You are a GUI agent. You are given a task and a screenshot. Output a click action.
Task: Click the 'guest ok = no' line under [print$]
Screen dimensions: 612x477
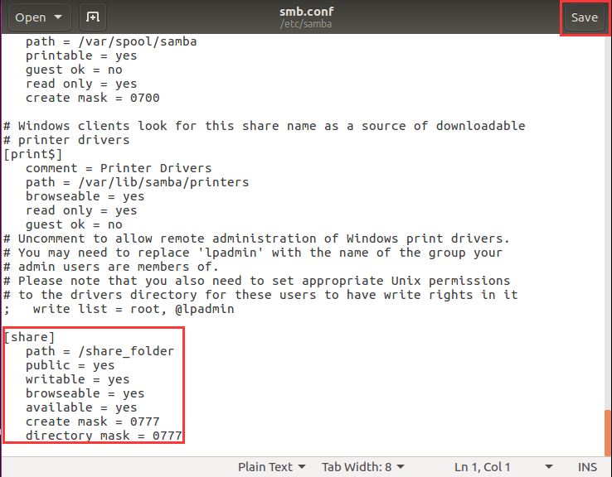point(74,224)
